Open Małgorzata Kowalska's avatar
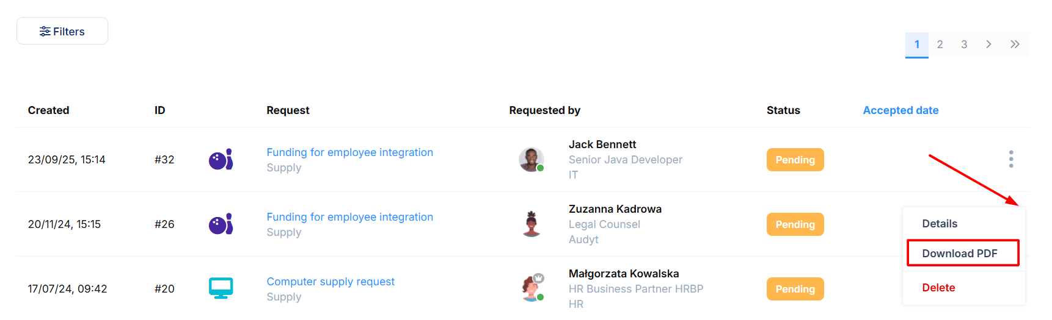The image size is (1052, 320). coord(532,288)
